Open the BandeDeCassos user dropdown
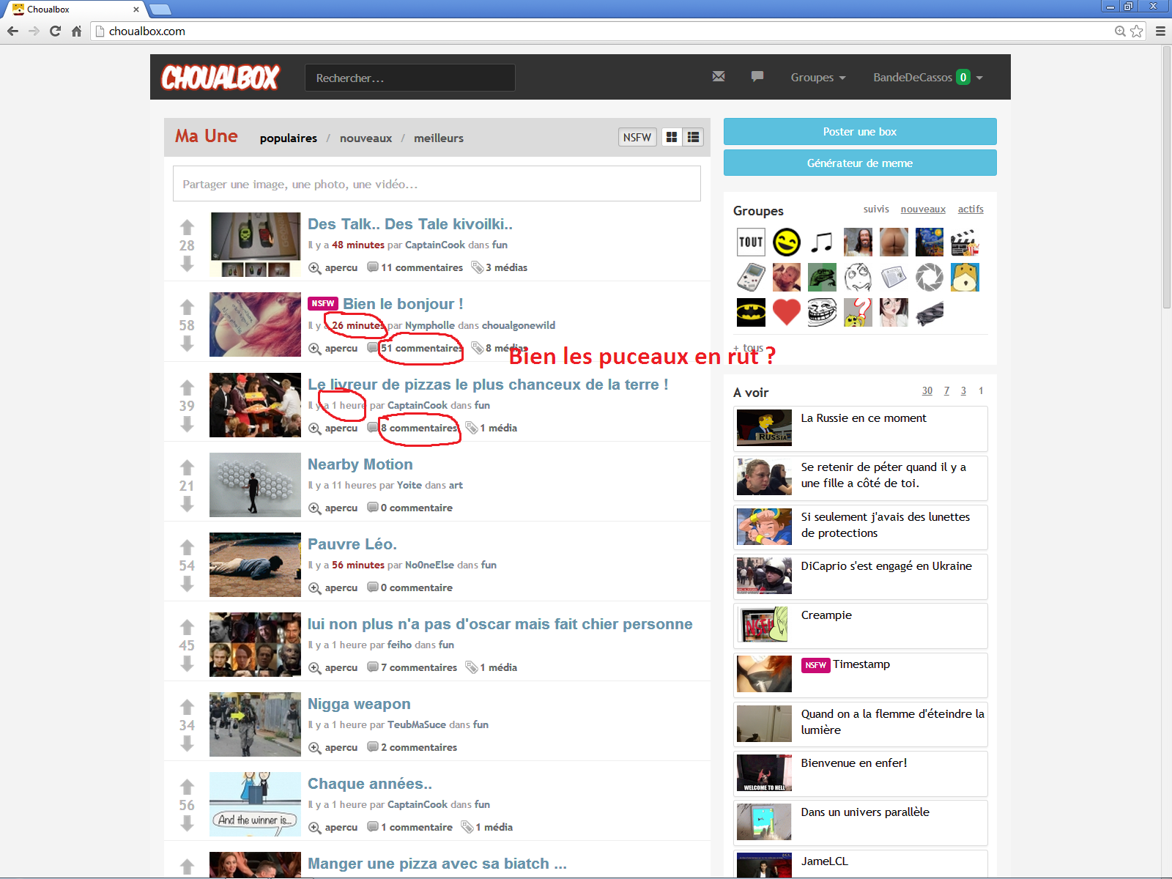Image resolution: width=1172 pixels, height=879 pixels. 927,78
